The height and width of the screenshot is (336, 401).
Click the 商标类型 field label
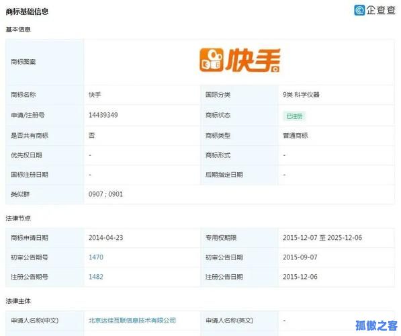tap(218, 136)
